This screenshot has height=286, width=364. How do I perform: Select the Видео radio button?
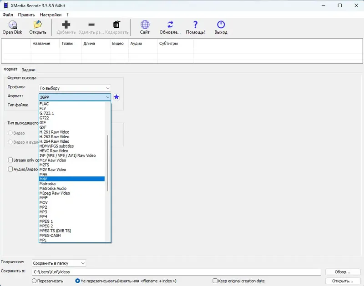coord(10,133)
